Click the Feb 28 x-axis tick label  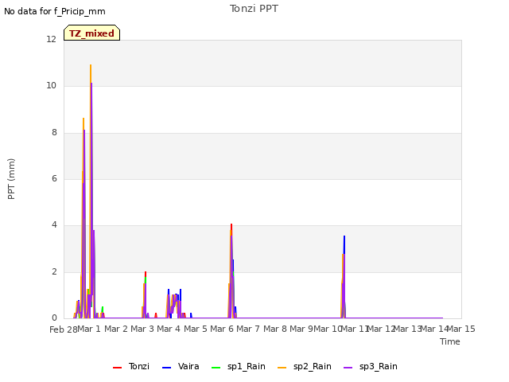pos(64,329)
